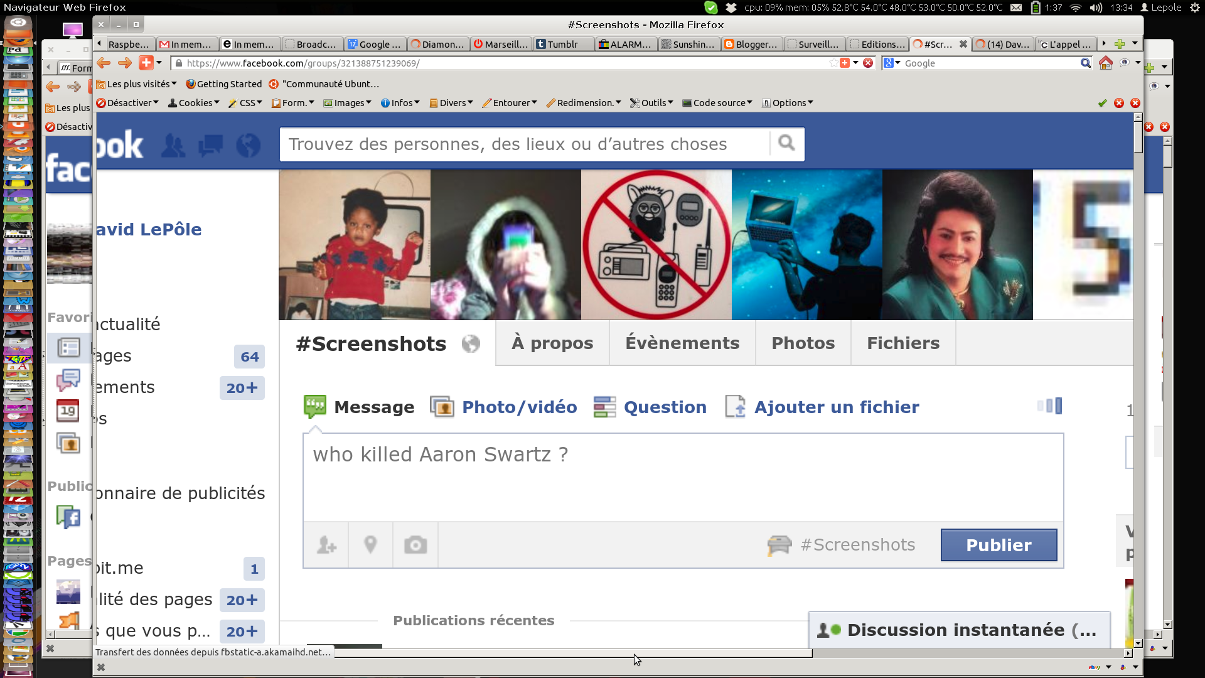Expand the Cookies developer toolbar menu
Image resolution: width=1205 pixels, height=678 pixels.
click(194, 103)
